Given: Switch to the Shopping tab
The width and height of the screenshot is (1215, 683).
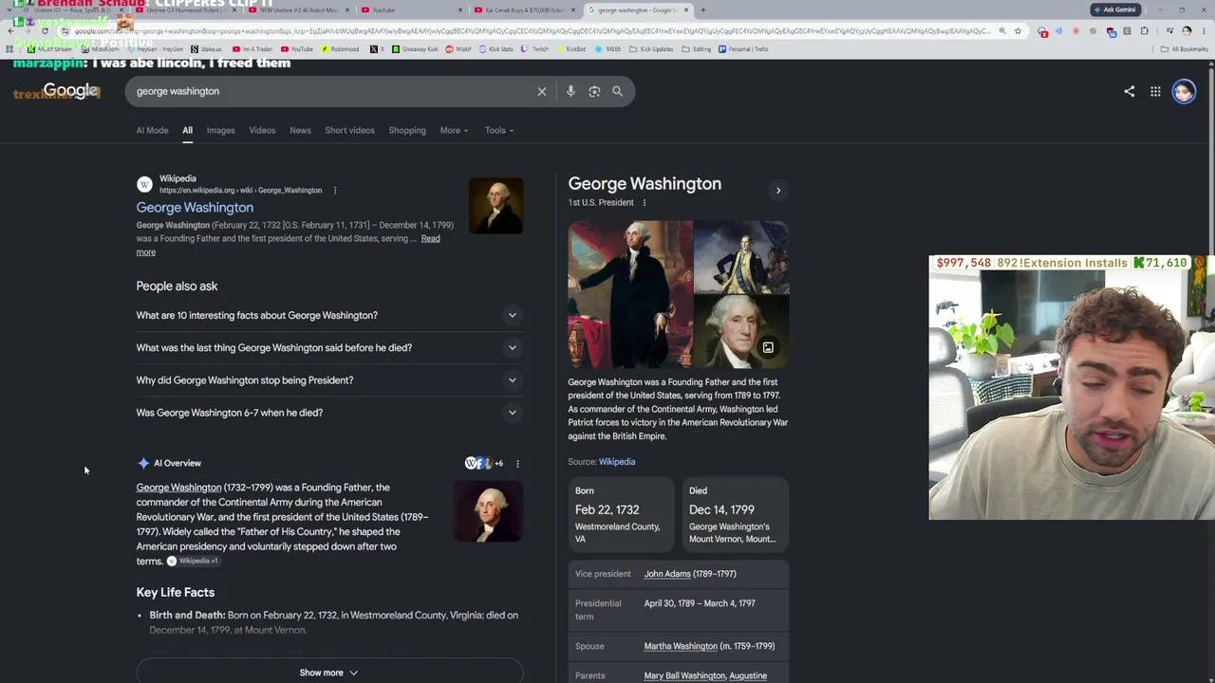Looking at the screenshot, I should coord(407,130).
